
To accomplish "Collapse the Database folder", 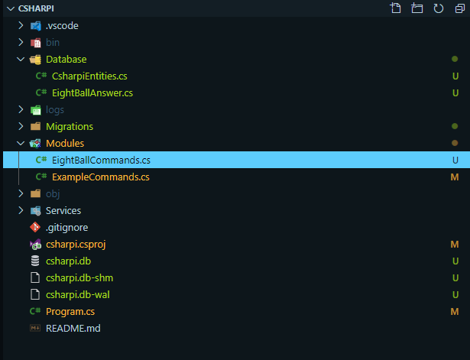I will [21, 60].
